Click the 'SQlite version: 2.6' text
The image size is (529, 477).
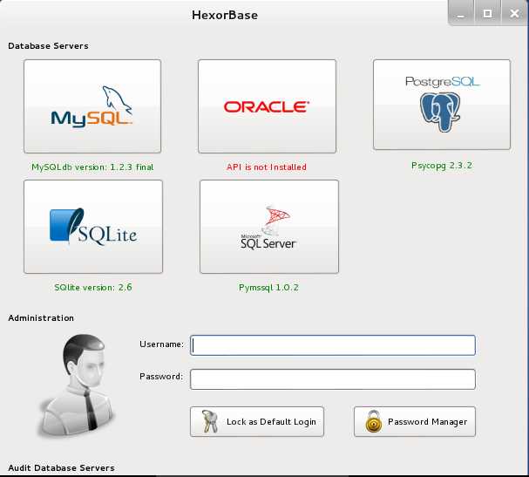tap(93, 287)
